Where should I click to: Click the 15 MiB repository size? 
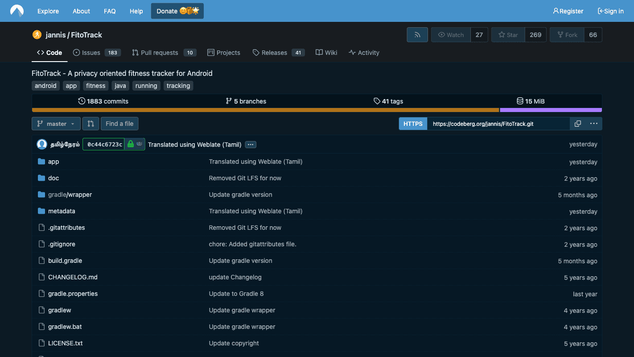[531, 101]
